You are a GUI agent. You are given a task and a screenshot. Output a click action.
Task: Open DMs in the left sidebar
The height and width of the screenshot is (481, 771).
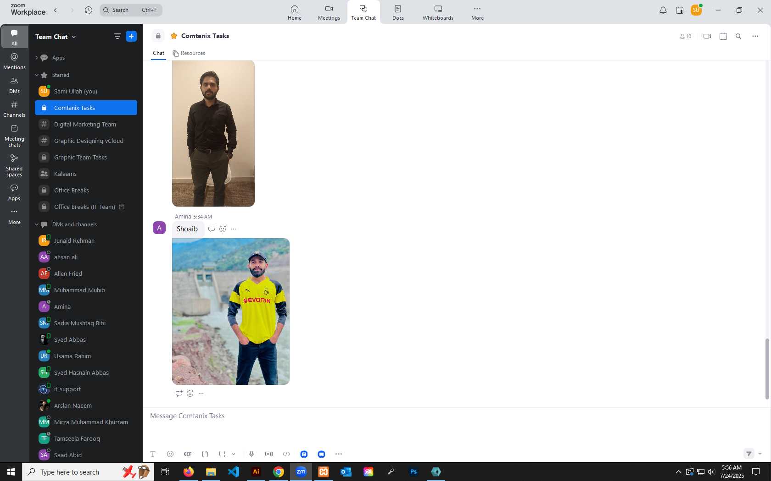[14, 85]
